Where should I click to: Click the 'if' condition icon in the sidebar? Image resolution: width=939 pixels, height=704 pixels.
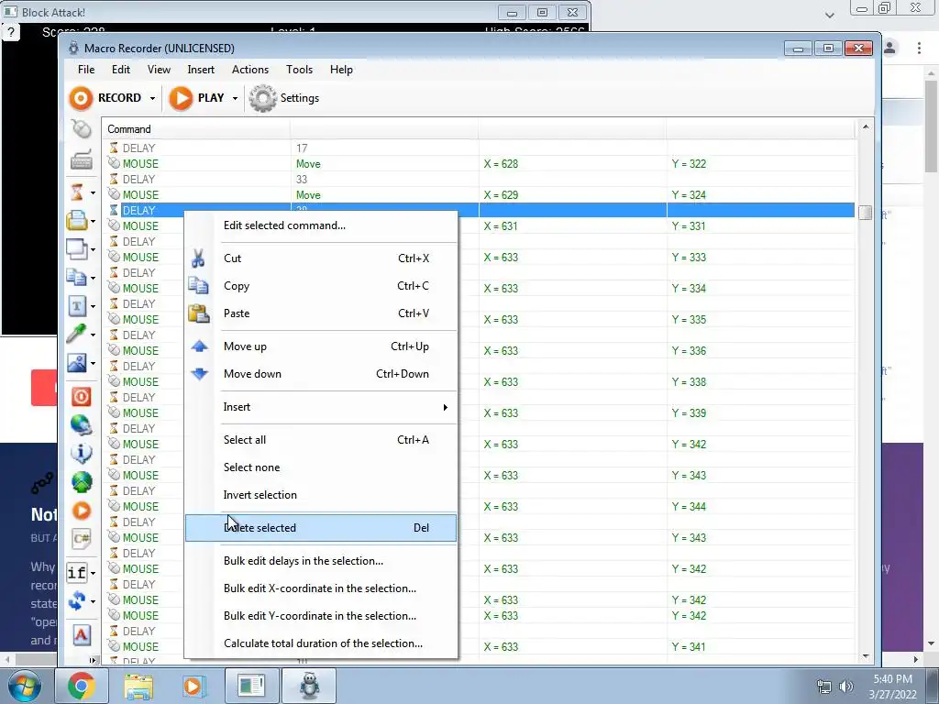tap(77, 572)
